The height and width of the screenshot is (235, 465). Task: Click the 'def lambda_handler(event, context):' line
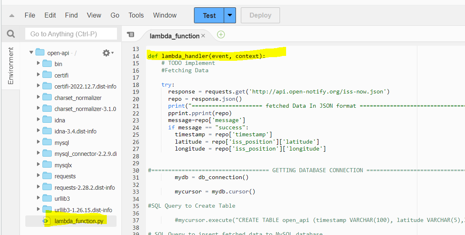click(207, 56)
